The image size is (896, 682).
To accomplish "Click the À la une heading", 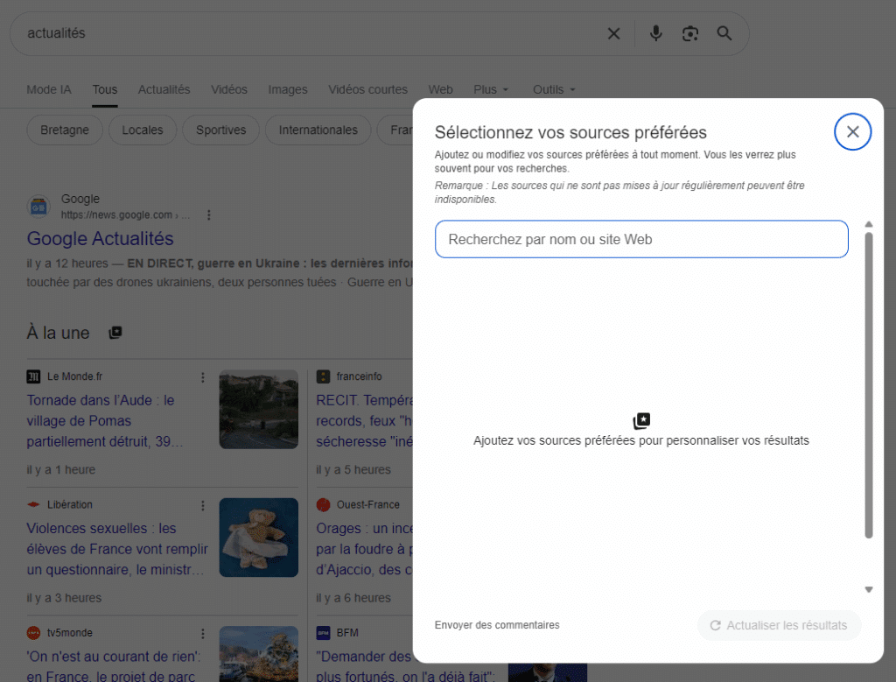I will pyautogui.click(x=59, y=333).
